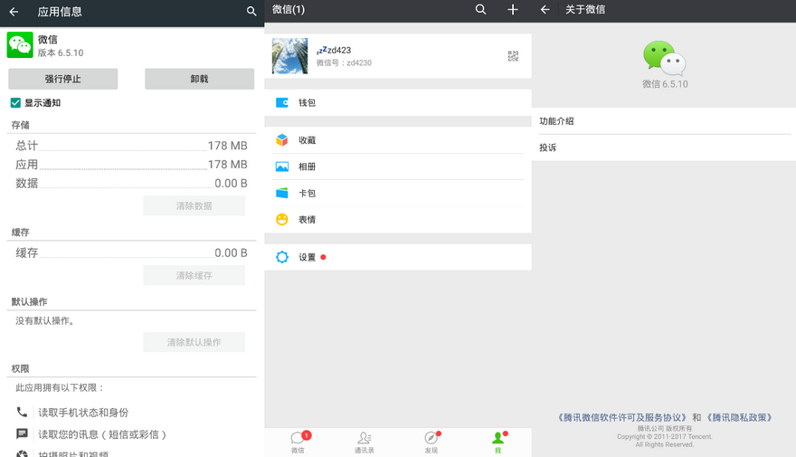
Task: Tap the yellow smiley 表情 icon
Action: tap(281, 219)
